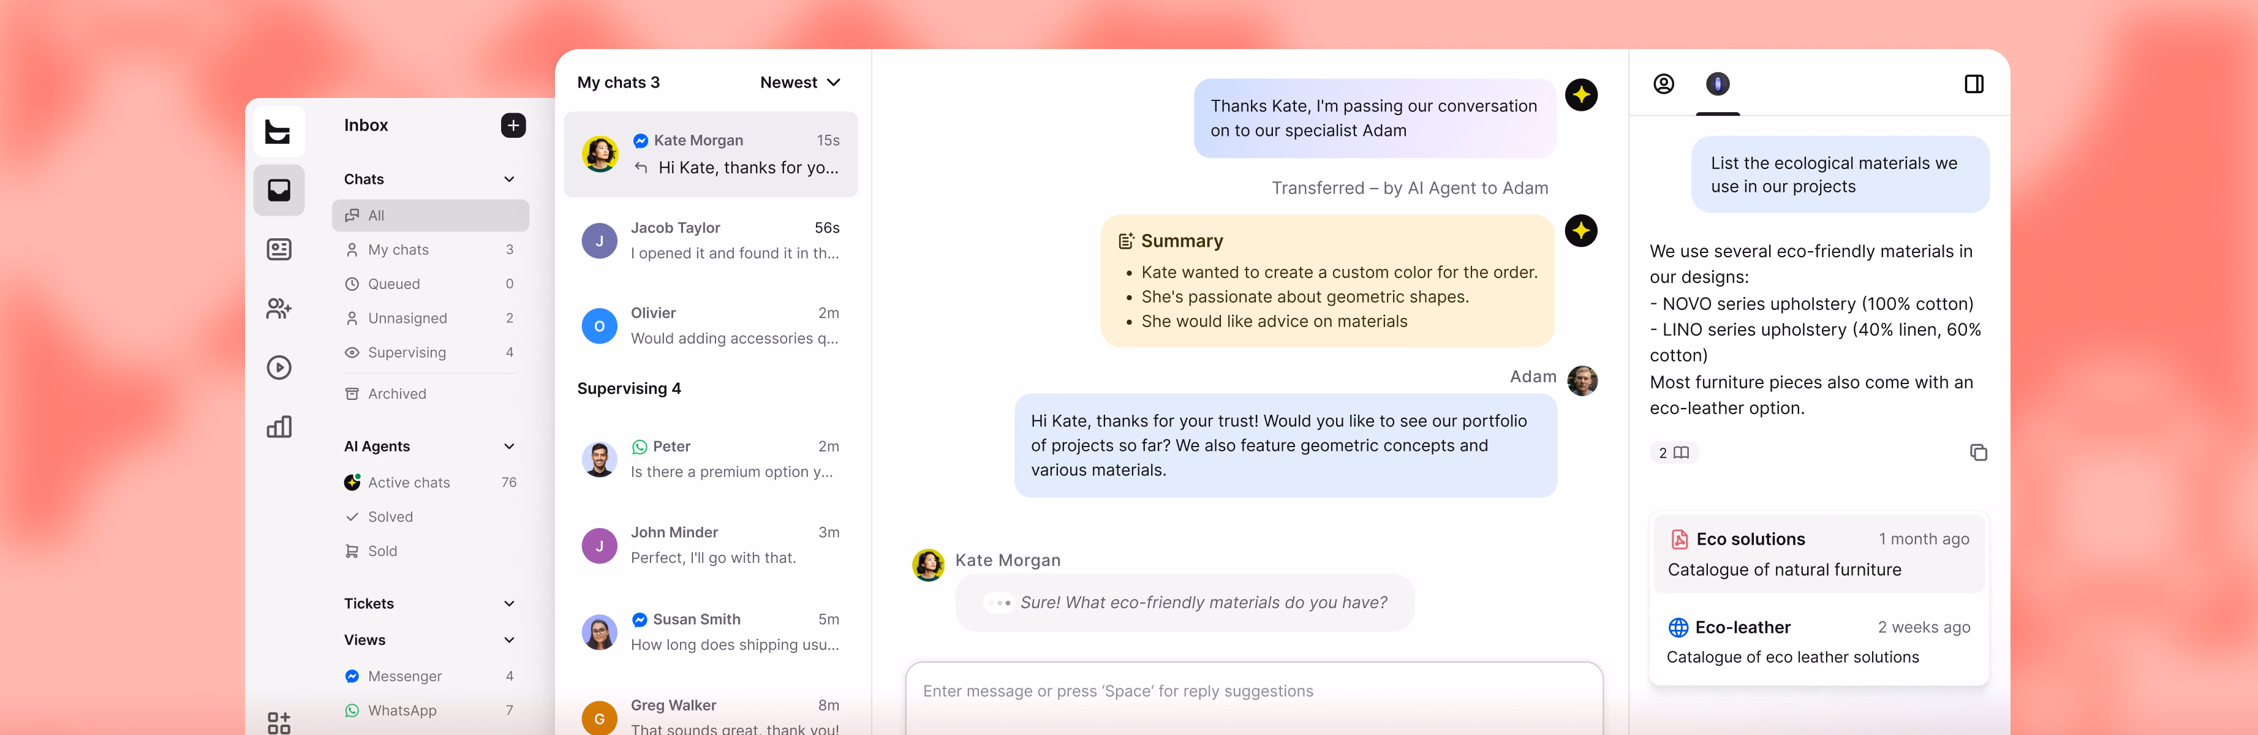Viewport: 2258px width, 735px height.
Task: Toggle the side panel layout icon
Action: 1974,84
